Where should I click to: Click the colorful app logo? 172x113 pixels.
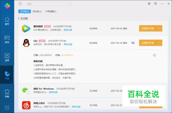[7, 6]
